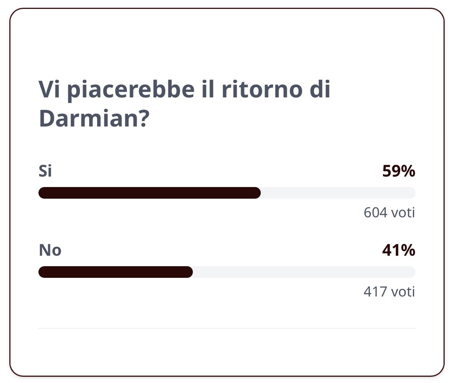The width and height of the screenshot is (454, 383).
Task: Select the "Si" answer label
Action: pyautogui.click(x=45, y=171)
